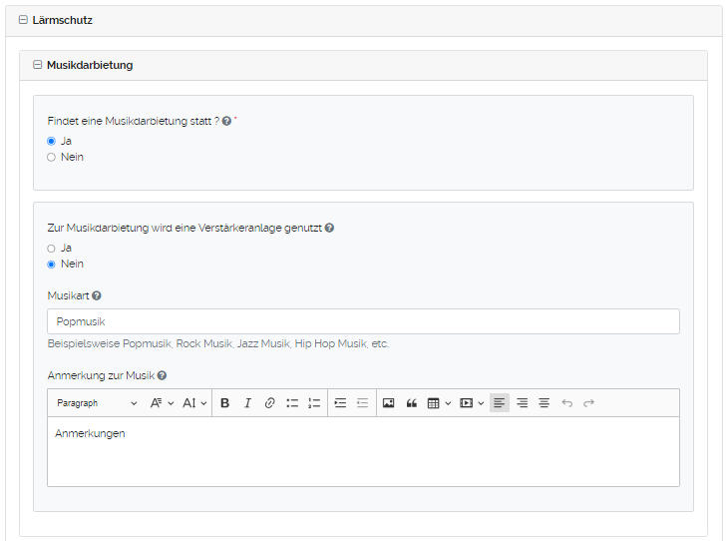Increase indent in the editor
The image size is (727, 541).
[x=340, y=403]
